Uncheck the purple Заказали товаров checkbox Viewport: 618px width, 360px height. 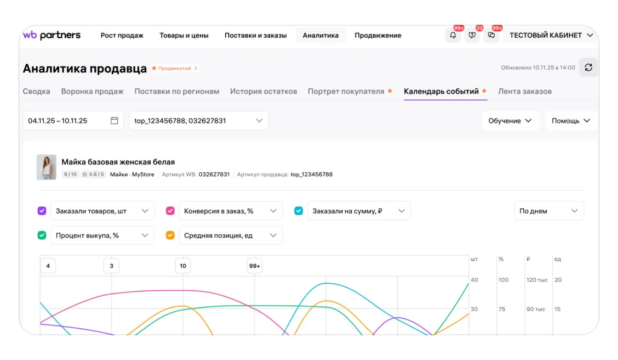point(42,211)
